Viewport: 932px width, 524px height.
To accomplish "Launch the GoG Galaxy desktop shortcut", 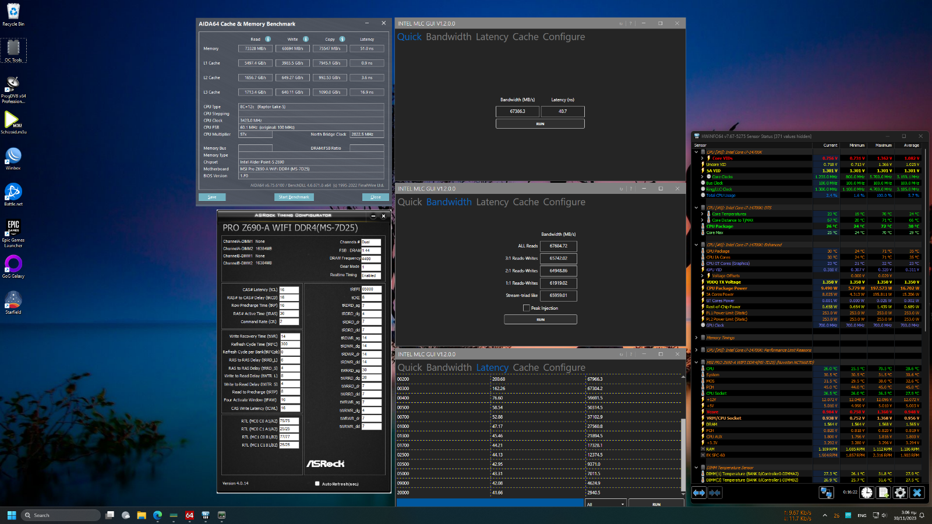I will click(13, 267).
